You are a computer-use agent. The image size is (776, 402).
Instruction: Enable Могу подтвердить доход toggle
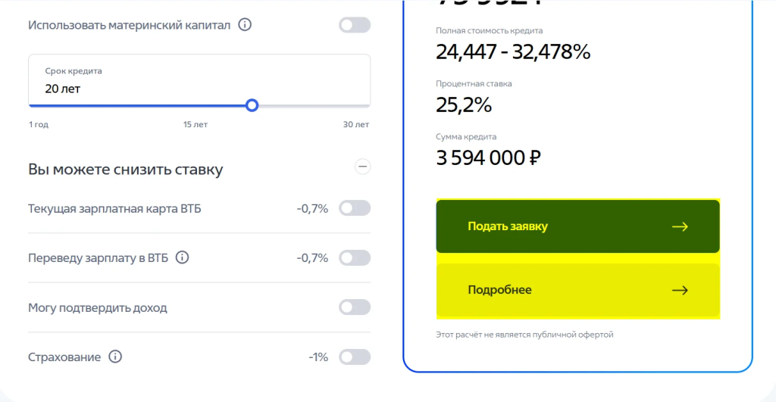click(x=355, y=307)
